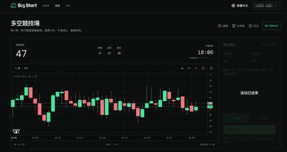This screenshot has height=152, width=287.
Task: Click the invite people icon
Action: coord(220,26)
